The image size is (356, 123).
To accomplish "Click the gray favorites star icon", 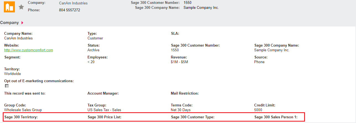I will coord(21,7).
